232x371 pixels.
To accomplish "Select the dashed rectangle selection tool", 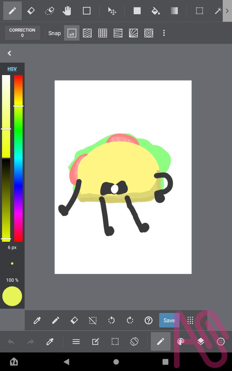I will point(199,11).
